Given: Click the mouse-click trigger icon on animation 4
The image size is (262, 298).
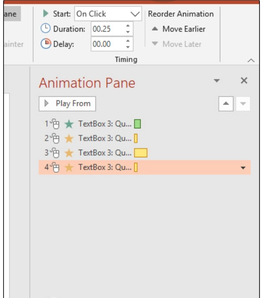Looking at the screenshot, I should tap(55, 167).
